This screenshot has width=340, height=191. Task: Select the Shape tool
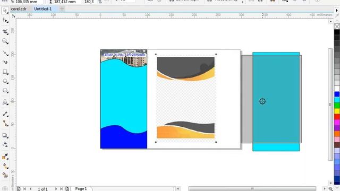point(5,20)
